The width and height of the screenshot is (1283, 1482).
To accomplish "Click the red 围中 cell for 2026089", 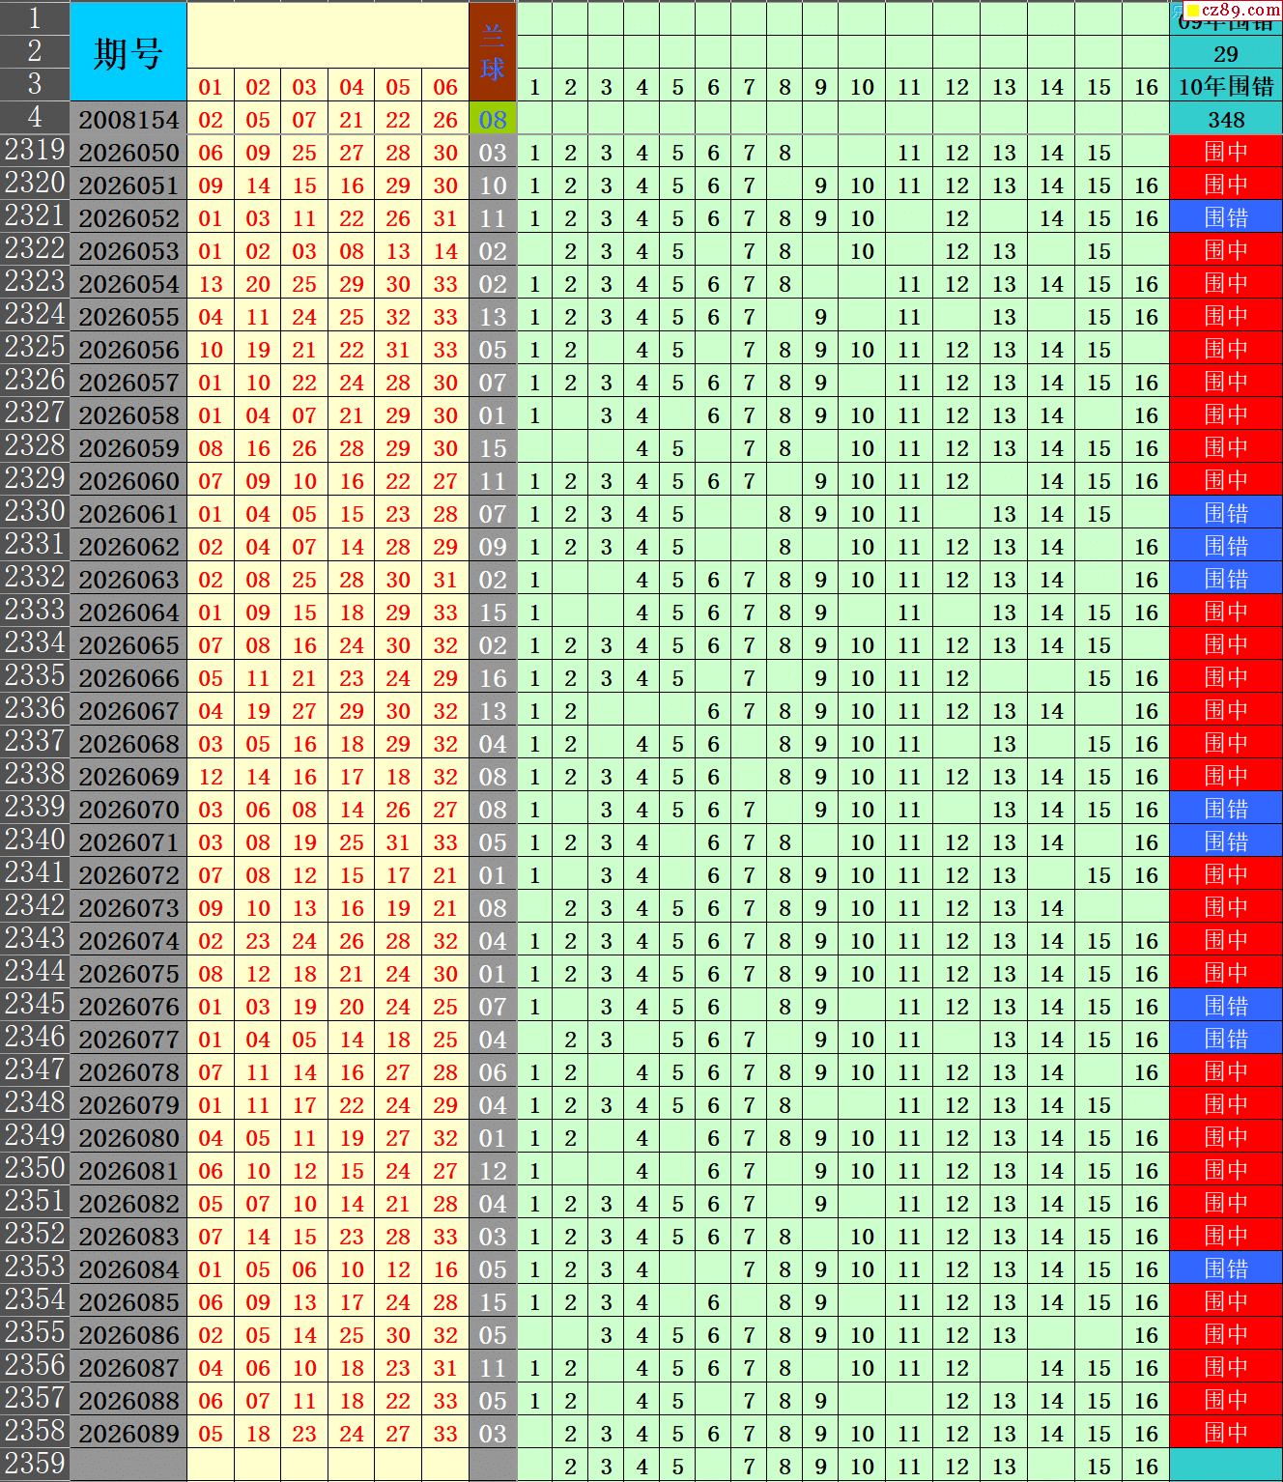I will pyautogui.click(x=1226, y=1434).
